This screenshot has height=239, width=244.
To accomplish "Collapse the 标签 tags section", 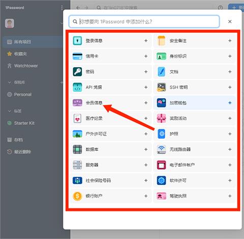I will pyautogui.click(x=10, y=111).
